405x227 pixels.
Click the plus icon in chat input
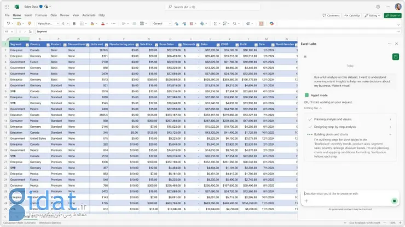pyautogui.click(x=306, y=201)
